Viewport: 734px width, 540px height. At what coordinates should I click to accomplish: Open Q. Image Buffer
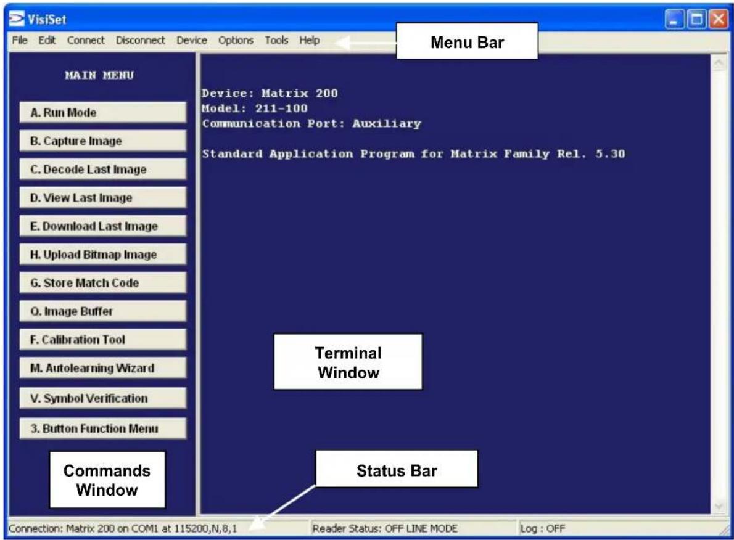click(102, 311)
